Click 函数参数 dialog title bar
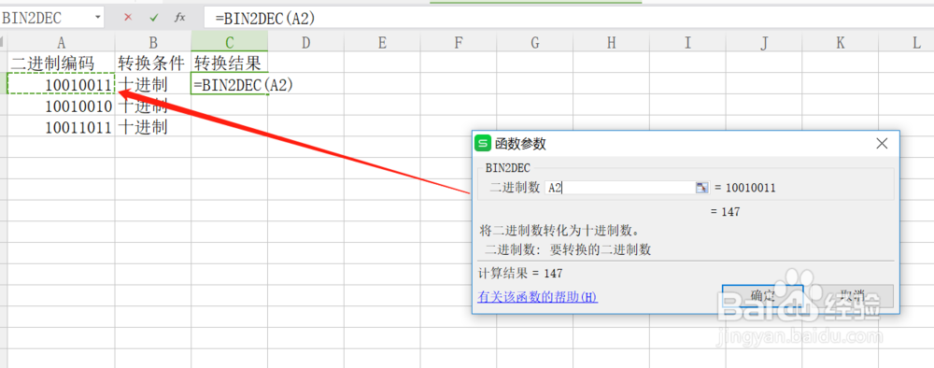This screenshot has height=368, width=934. click(685, 144)
